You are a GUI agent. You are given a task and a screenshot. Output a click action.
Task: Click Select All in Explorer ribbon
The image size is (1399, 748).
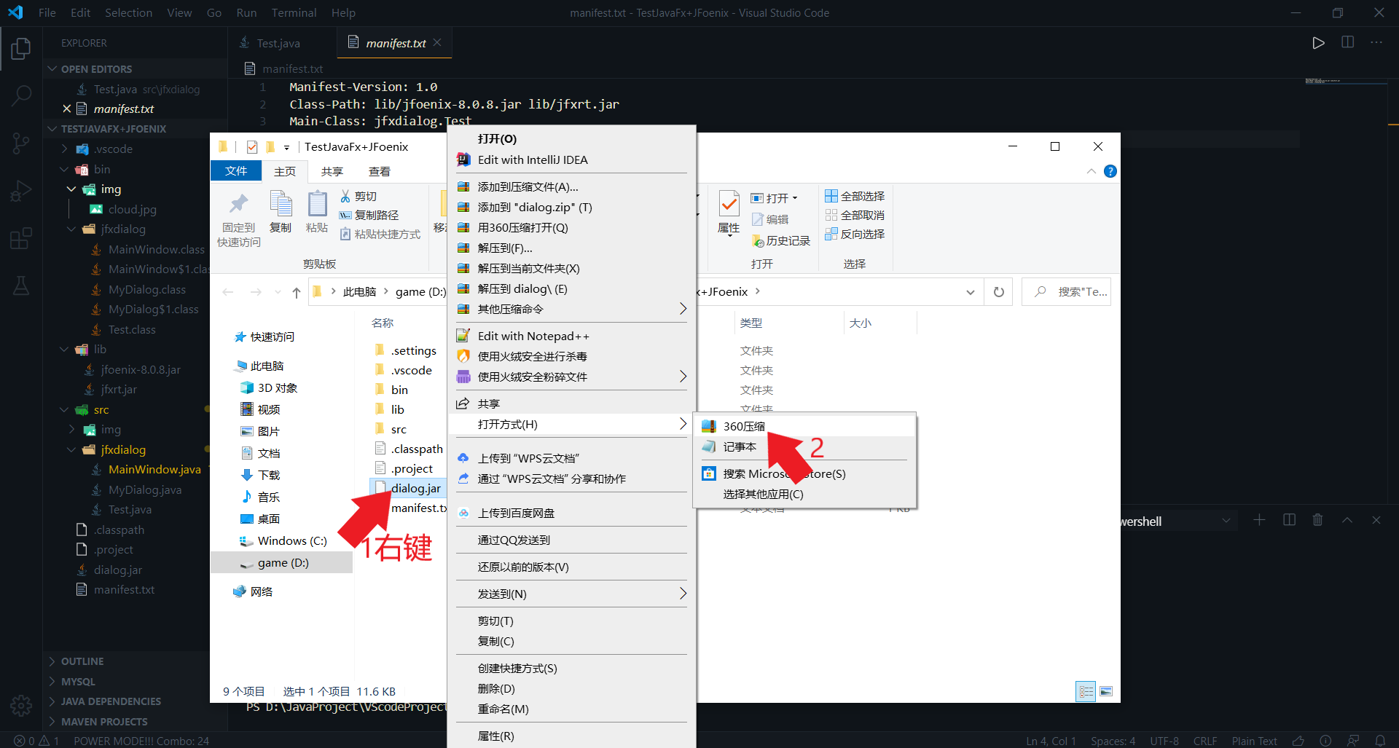[x=855, y=196]
